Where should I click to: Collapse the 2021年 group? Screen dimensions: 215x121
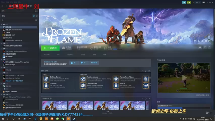[2, 94]
